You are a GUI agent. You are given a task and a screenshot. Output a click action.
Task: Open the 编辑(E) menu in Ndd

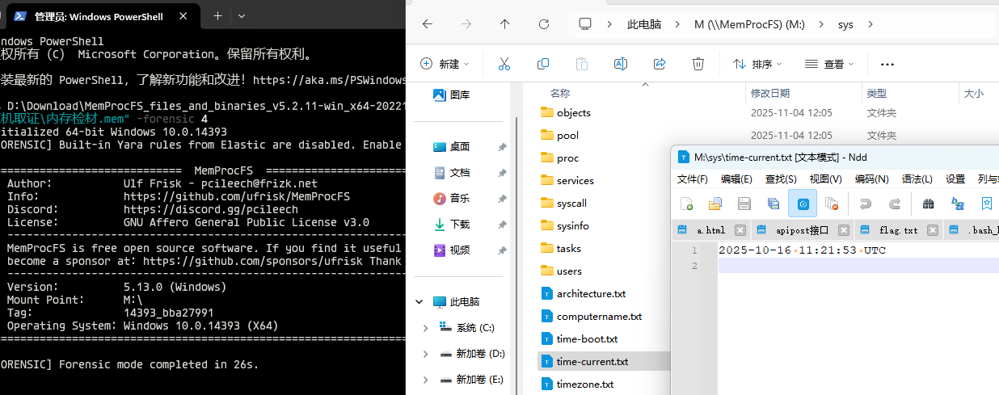coord(736,179)
